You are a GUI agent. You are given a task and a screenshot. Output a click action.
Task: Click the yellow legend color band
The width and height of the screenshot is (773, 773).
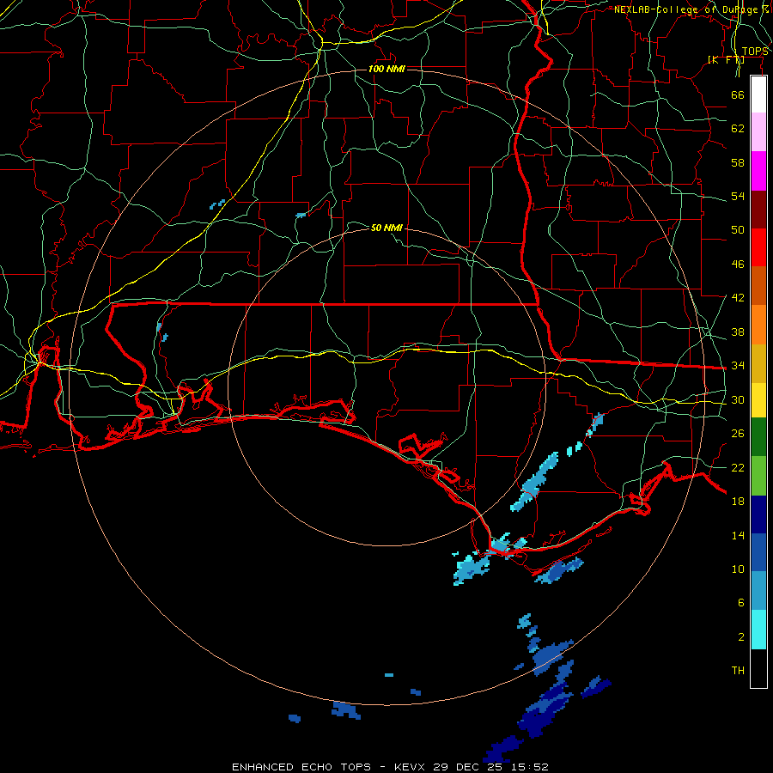click(758, 399)
